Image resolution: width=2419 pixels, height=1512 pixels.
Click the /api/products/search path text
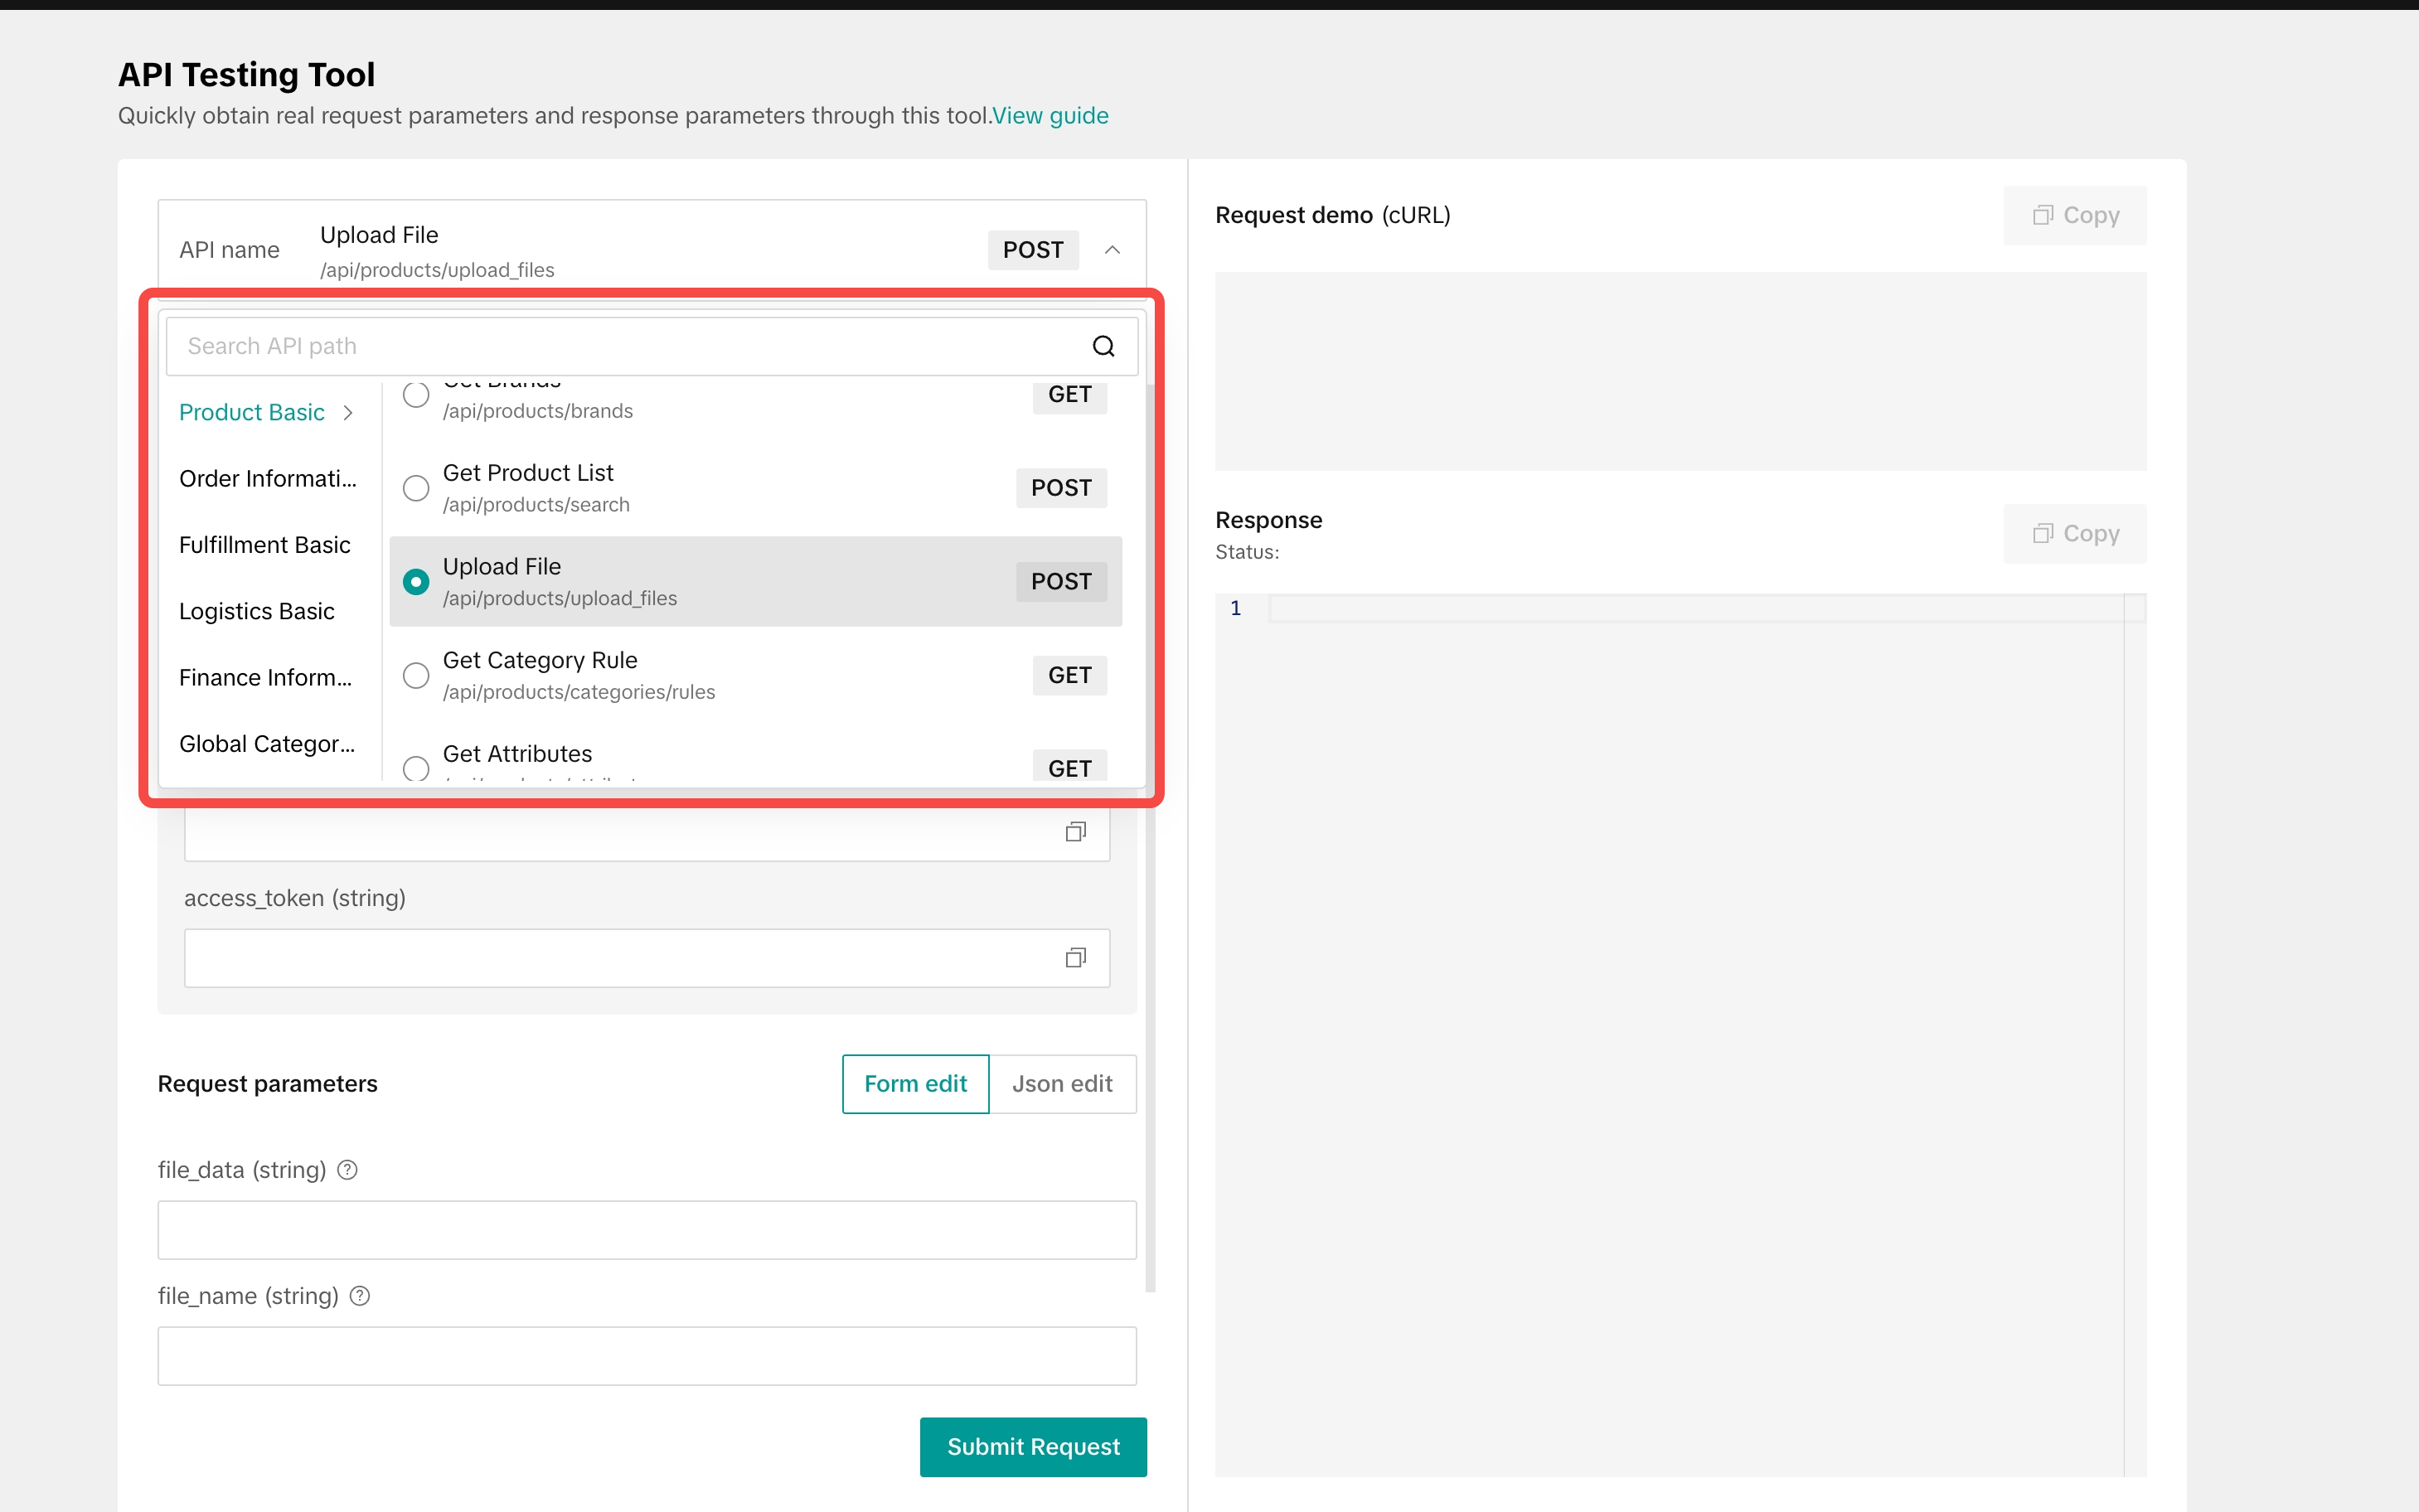point(536,505)
